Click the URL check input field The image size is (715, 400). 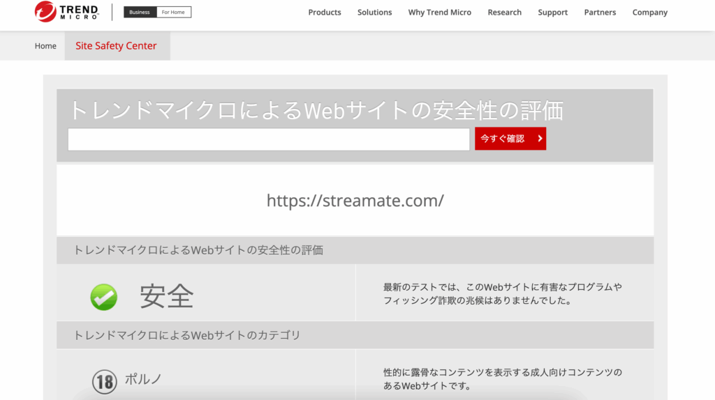tap(269, 139)
